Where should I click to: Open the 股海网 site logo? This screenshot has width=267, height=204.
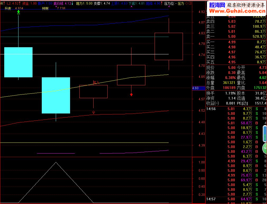pyautogui.click(x=217, y=5)
